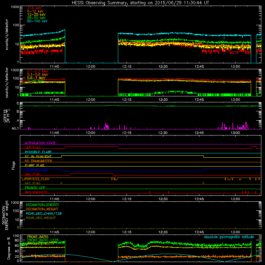Click the A0.1 tick on GOES15 axis
Screen dimensions: 265x265
[15, 129]
